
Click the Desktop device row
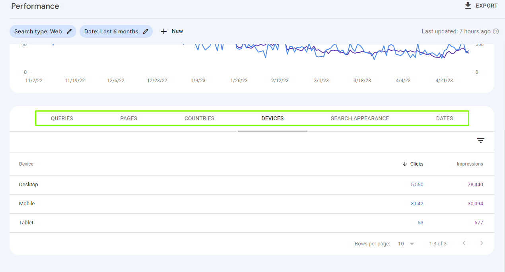(x=29, y=185)
